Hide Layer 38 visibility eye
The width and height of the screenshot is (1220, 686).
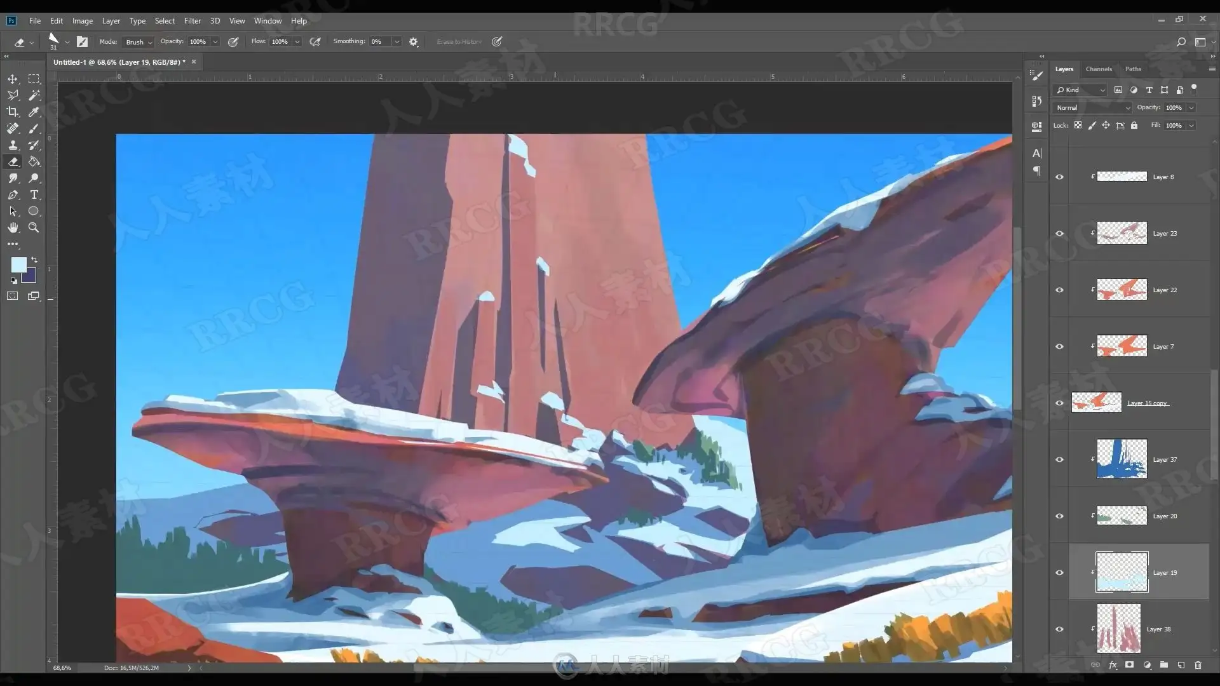(1059, 629)
